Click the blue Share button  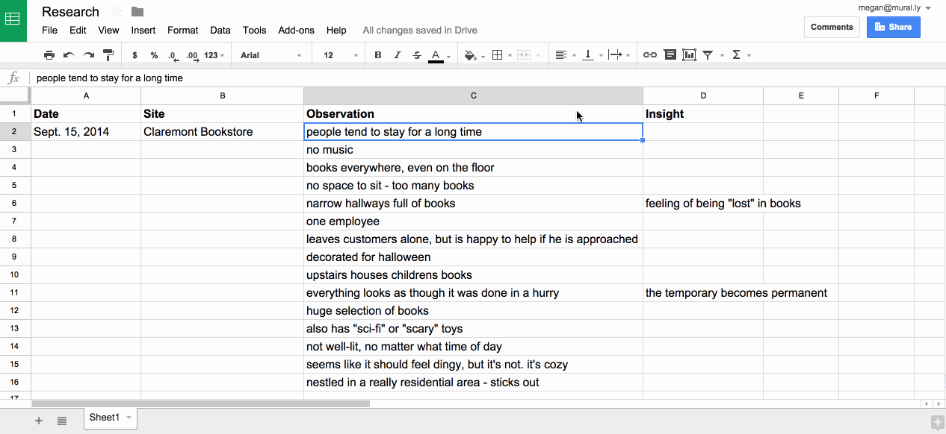click(x=894, y=27)
